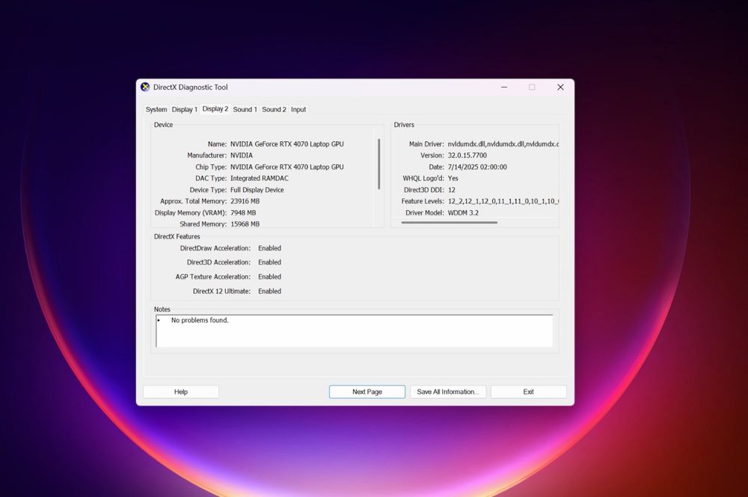Click the Help button
This screenshot has width=748, height=497.
click(181, 392)
